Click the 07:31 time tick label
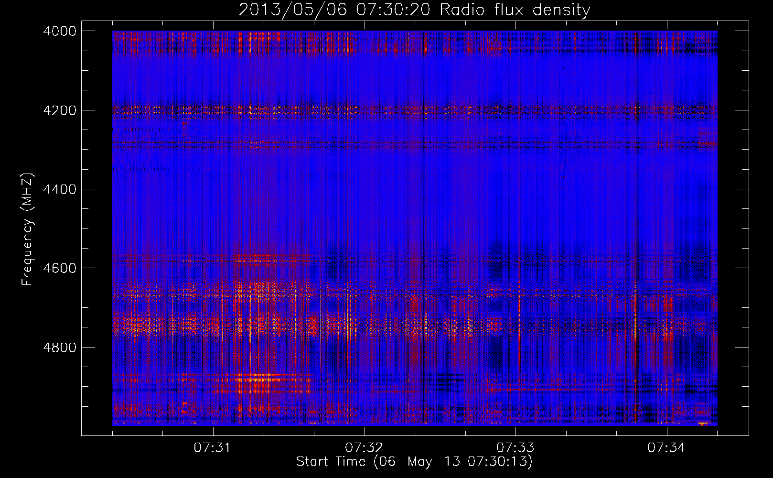Viewport: 773px width, 478px height. pos(212,448)
